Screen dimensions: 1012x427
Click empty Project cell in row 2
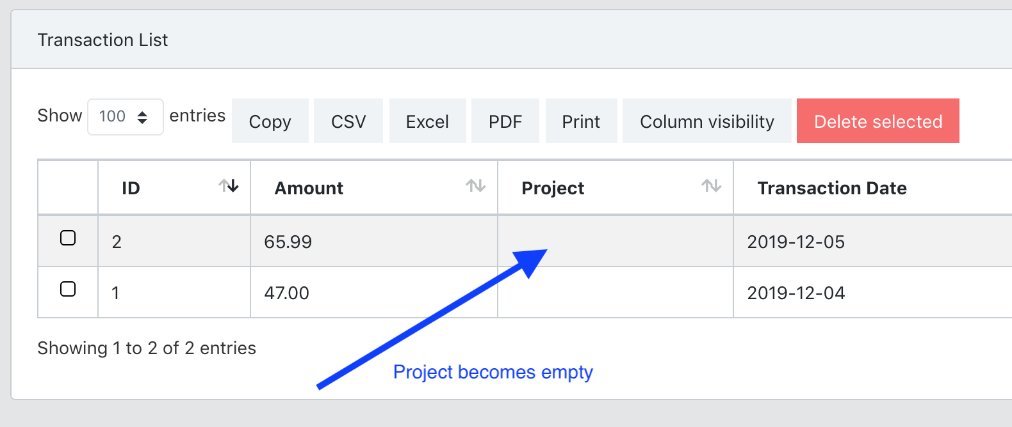pyautogui.click(x=616, y=292)
